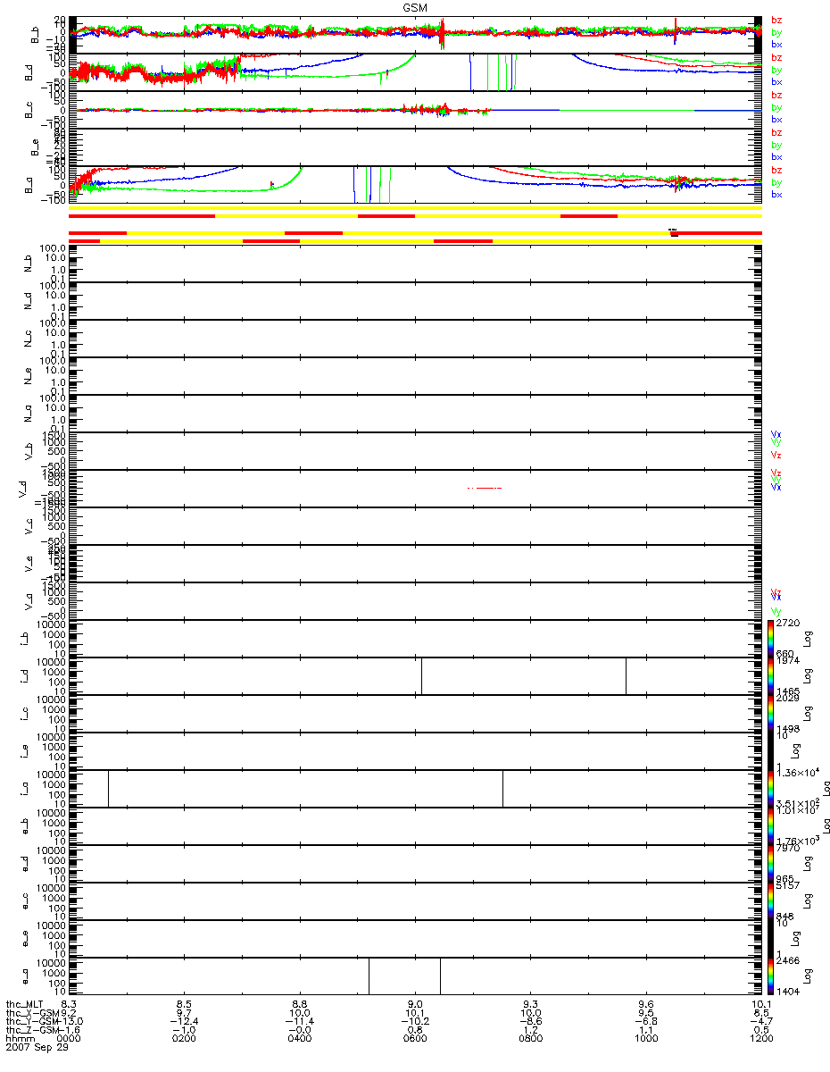Click blue bx legend beside B_b panel
This screenshot has height=1072, width=830.
click(776, 45)
